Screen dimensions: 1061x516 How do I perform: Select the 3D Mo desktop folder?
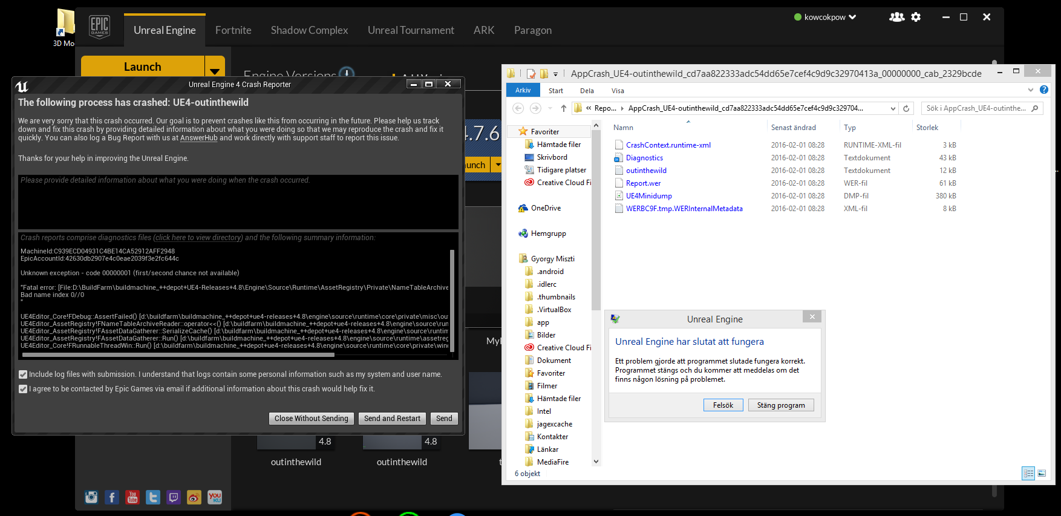[x=64, y=27]
